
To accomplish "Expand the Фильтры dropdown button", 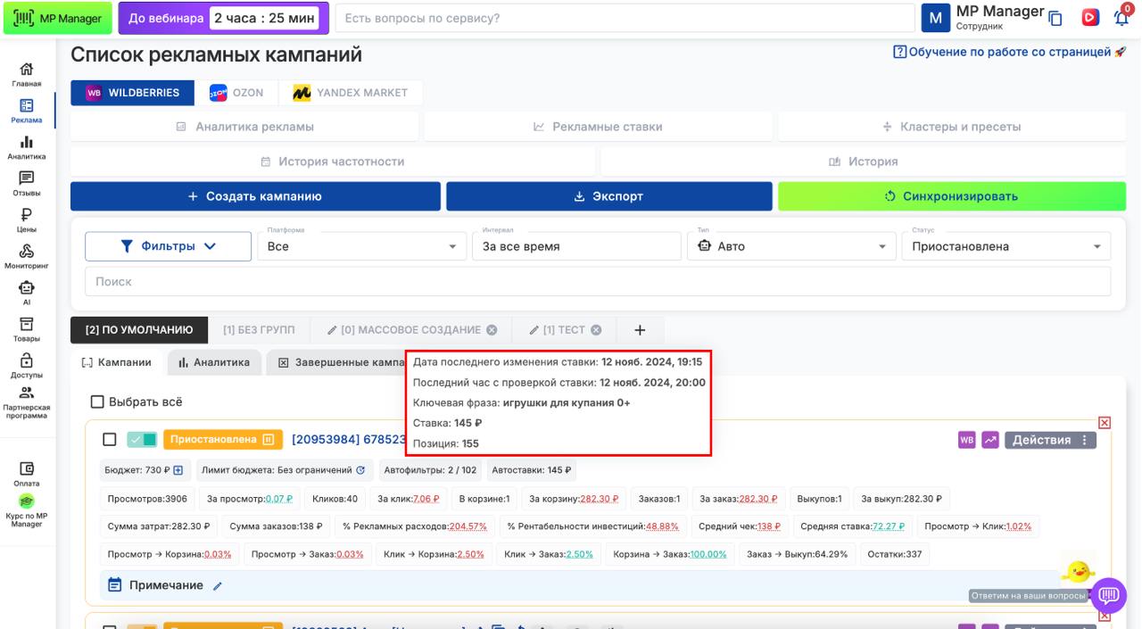I will point(168,246).
